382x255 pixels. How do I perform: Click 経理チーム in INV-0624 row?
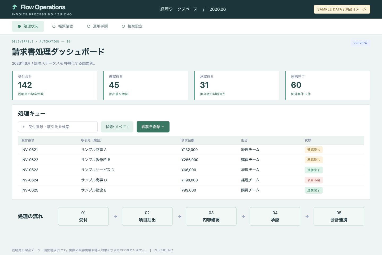(250, 180)
